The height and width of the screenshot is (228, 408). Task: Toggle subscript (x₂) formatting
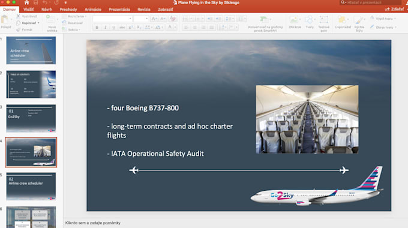point(139,28)
